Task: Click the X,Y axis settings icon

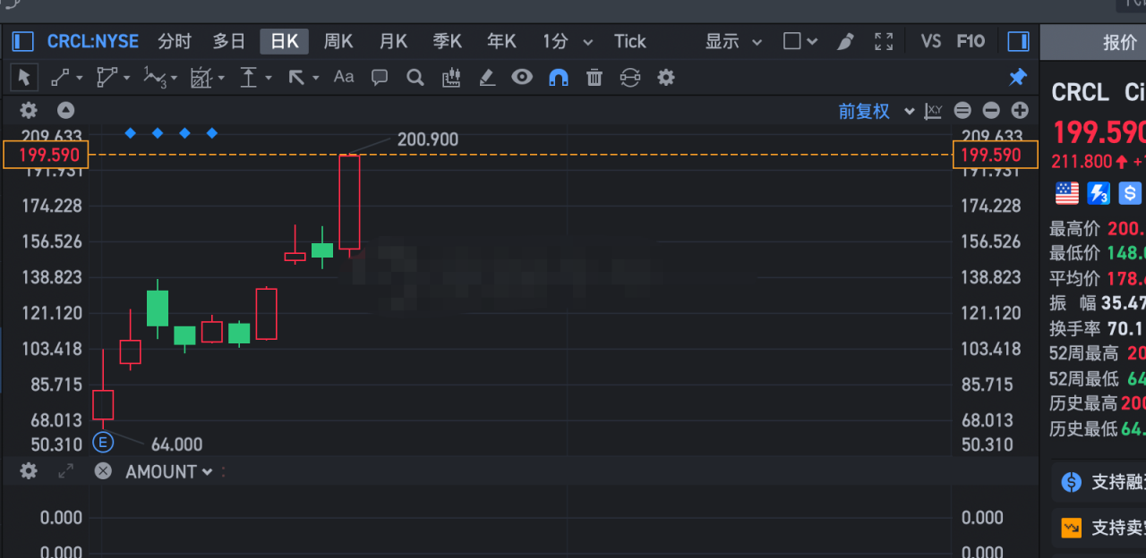Action: (934, 111)
